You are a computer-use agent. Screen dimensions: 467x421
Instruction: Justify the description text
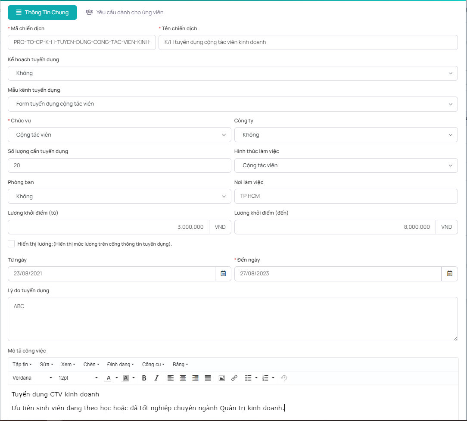[208, 378]
